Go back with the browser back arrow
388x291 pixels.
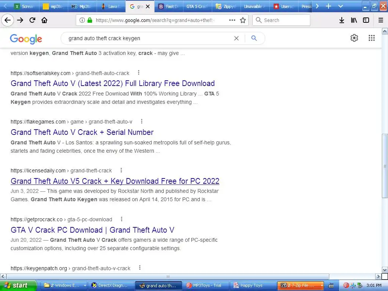[8, 20]
